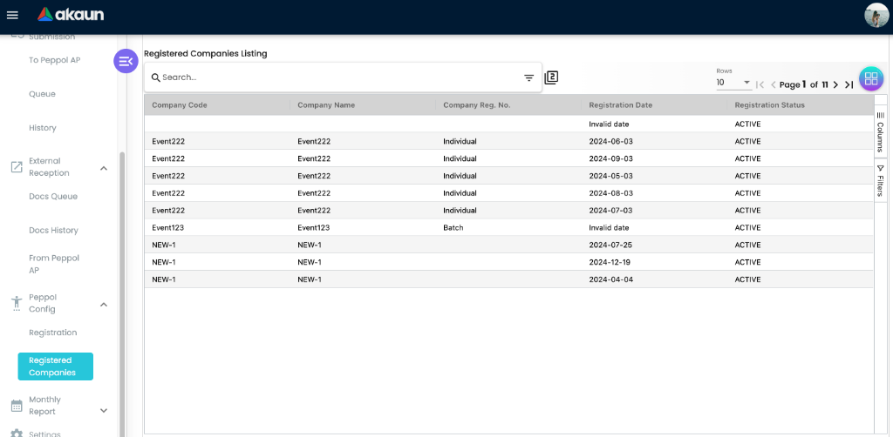Select row dated 2024-07-25
Image resolution: width=893 pixels, height=437 pixels.
(x=508, y=245)
